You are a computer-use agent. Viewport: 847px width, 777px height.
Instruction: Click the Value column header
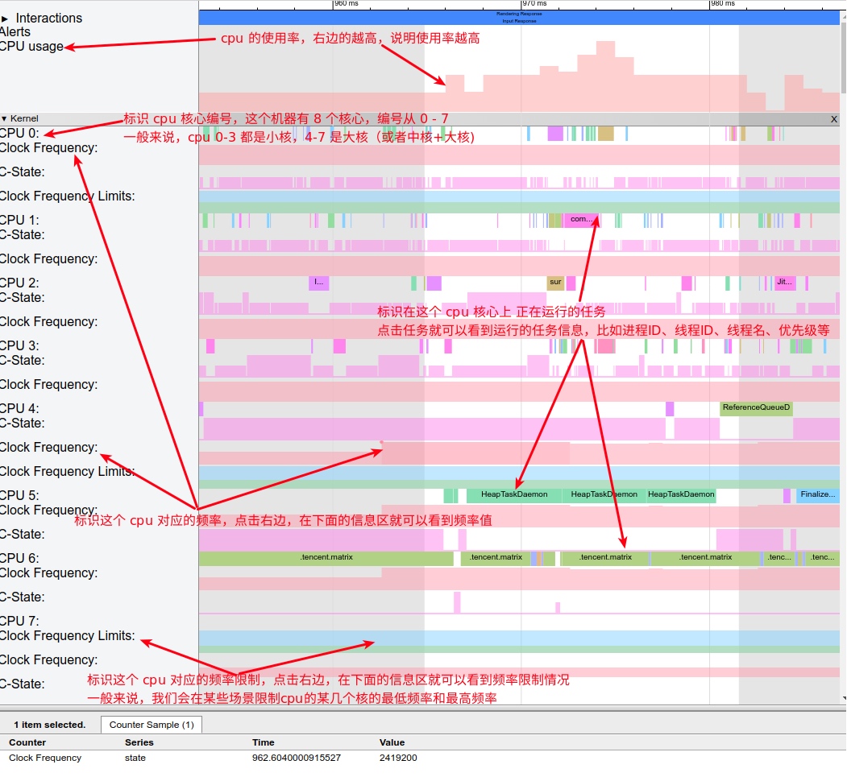pyautogui.click(x=392, y=742)
